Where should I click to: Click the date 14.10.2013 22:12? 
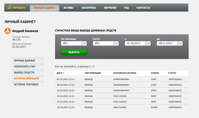pos(66,91)
